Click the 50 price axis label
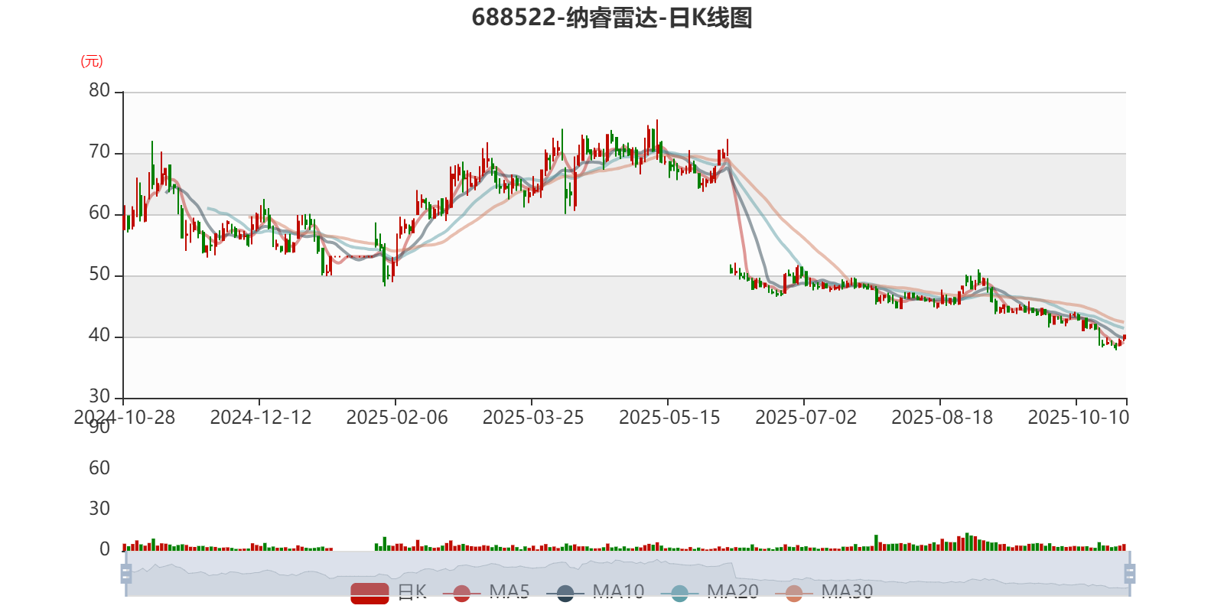Image resolution: width=1224 pixels, height=612 pixels. pyautogui.click(x=99, y=275)
